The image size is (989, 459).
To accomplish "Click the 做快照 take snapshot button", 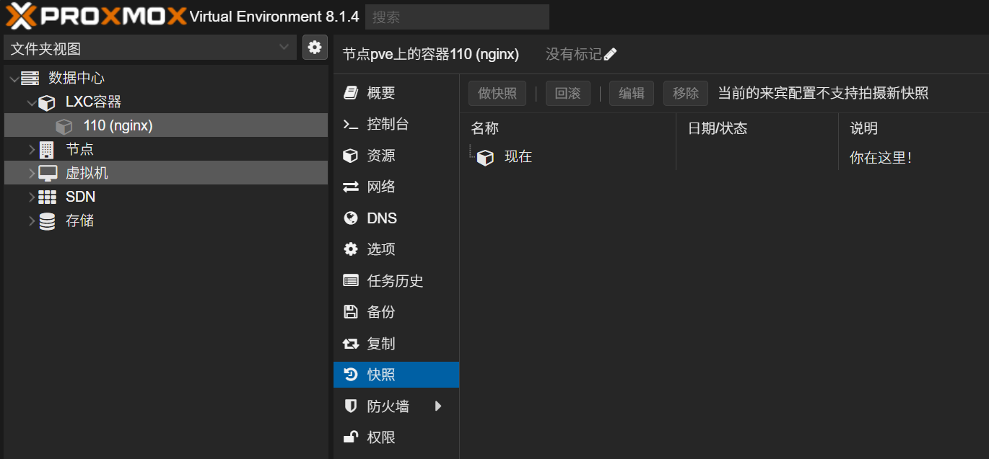I will click(x=497, y=93).
